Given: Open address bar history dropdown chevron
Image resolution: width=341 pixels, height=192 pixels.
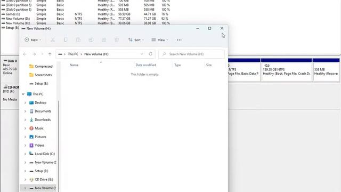Looking at the screenshot, I should [142, 54].
